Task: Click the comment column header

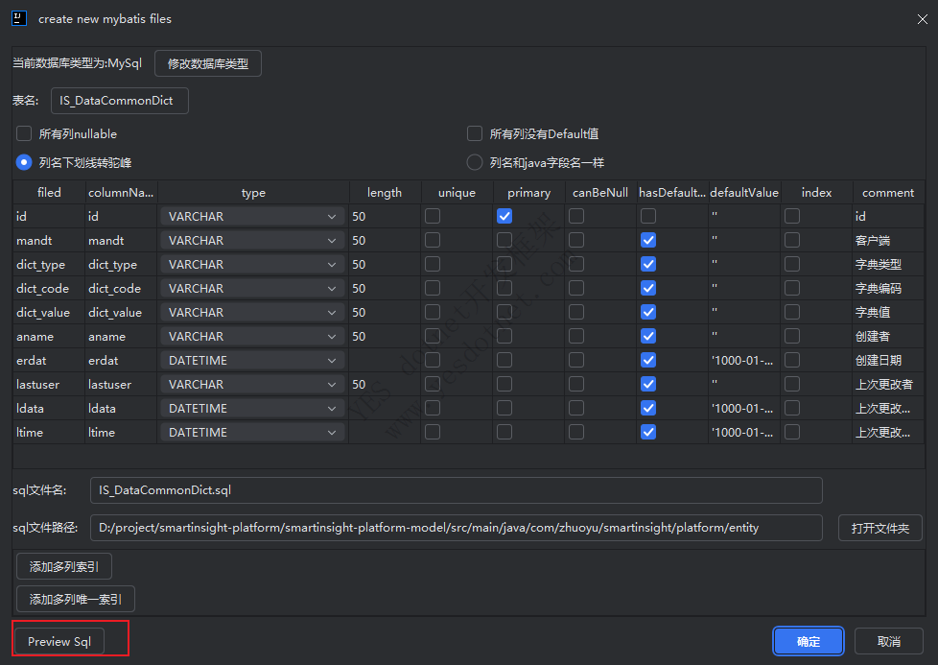Action: (x=888, y=192)
